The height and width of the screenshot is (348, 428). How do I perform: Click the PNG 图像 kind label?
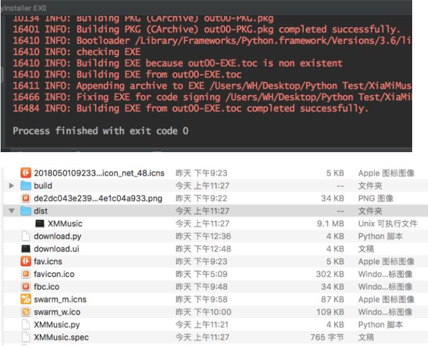pos(375,198)
